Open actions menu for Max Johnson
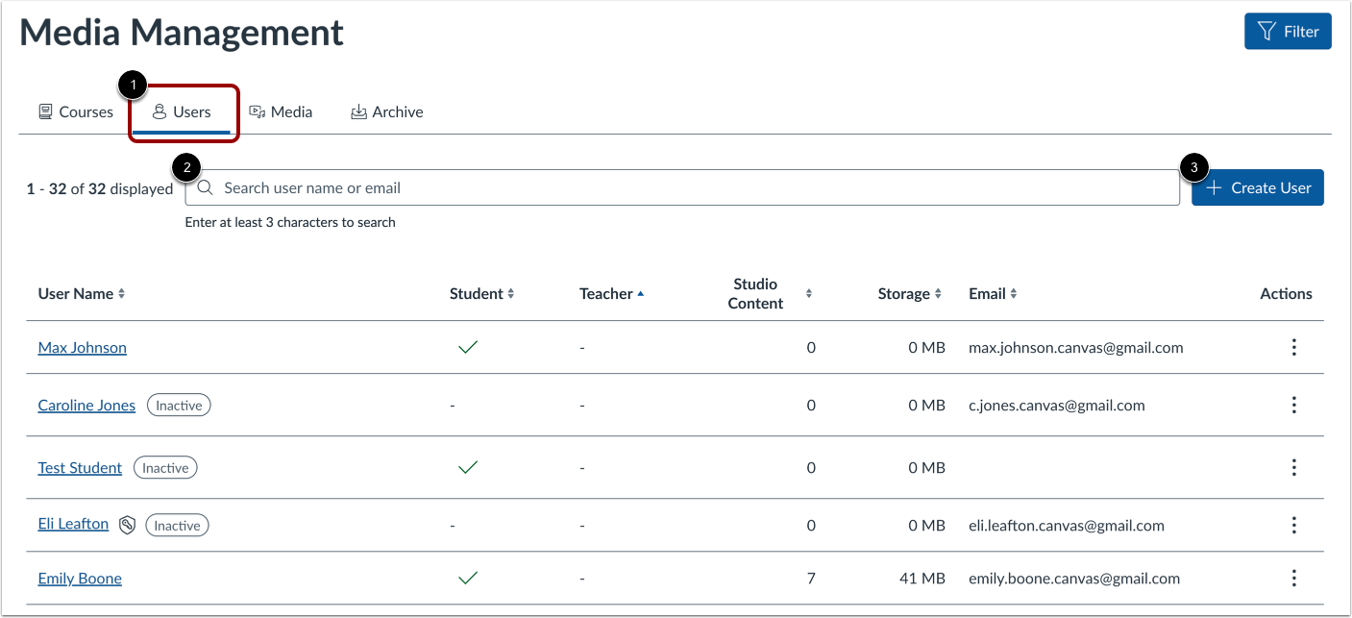Viewport: 1352px width, 618px height. click(1294, 348)
